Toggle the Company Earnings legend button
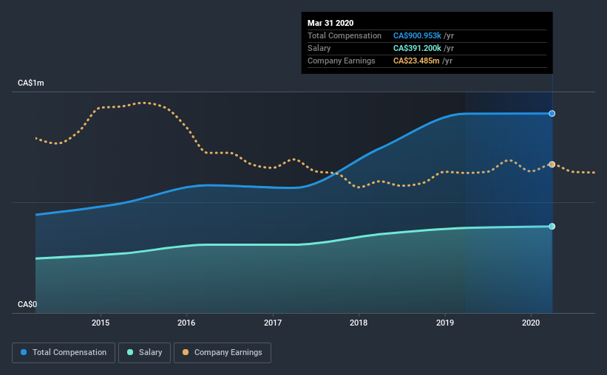This screenshot has height=375, width=607. click(x=223, y=353)
